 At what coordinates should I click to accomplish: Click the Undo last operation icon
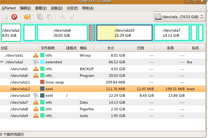[x=62, y=17]
